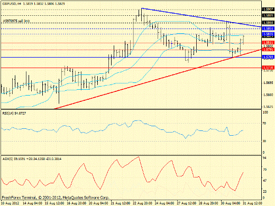Viewport: 275px width, 206px height.
Task: Click the 1.5660 price axis value
Action: tap(268, 95)
